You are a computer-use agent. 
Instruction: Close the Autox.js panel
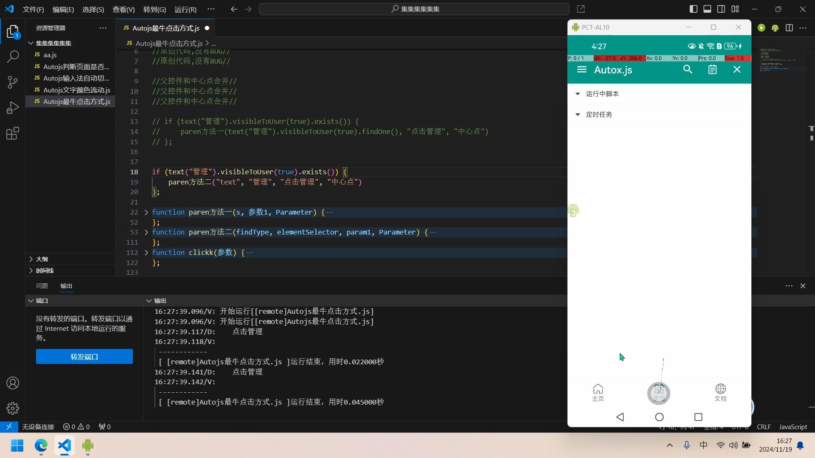tap(736, 70)
